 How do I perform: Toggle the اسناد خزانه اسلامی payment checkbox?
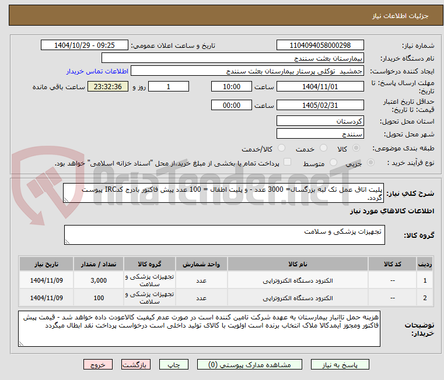click(287, 162)
